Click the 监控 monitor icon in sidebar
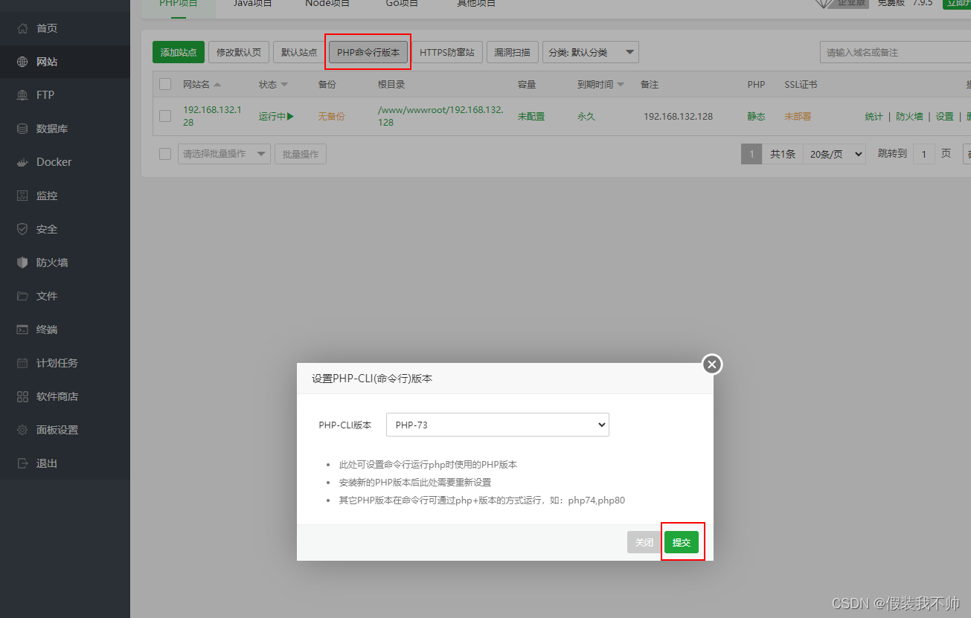Viewport: 971px width, 618px height. [x=22, y=196]
